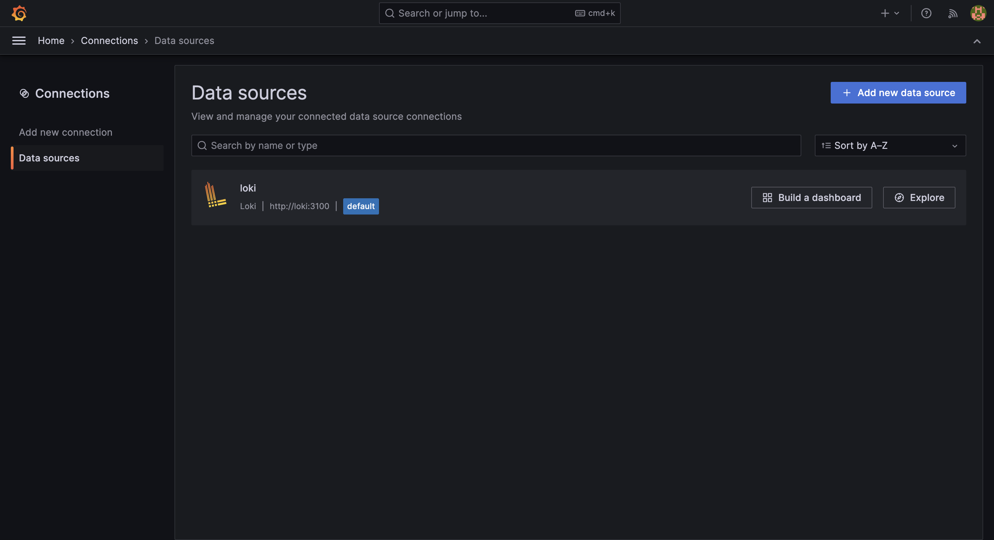Click Build a dashboard button
The height and width of the screenshot is (540, 994).
click(811, 197)
